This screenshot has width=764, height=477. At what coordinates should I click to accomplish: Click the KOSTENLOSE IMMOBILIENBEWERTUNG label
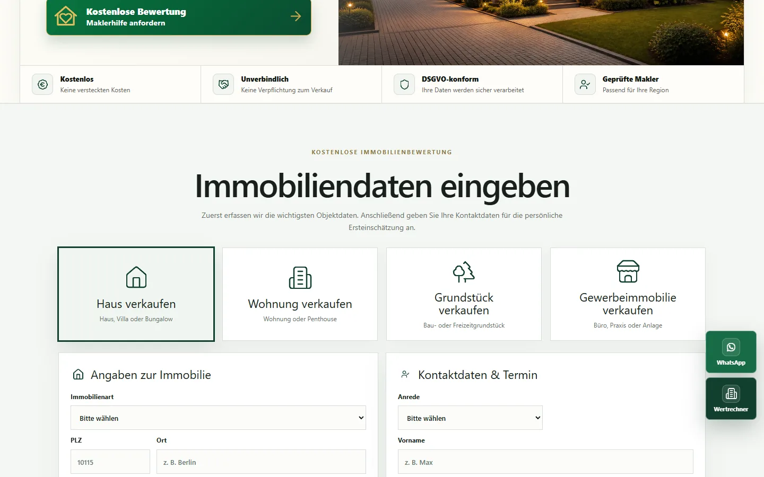click(x=382, y=152)
